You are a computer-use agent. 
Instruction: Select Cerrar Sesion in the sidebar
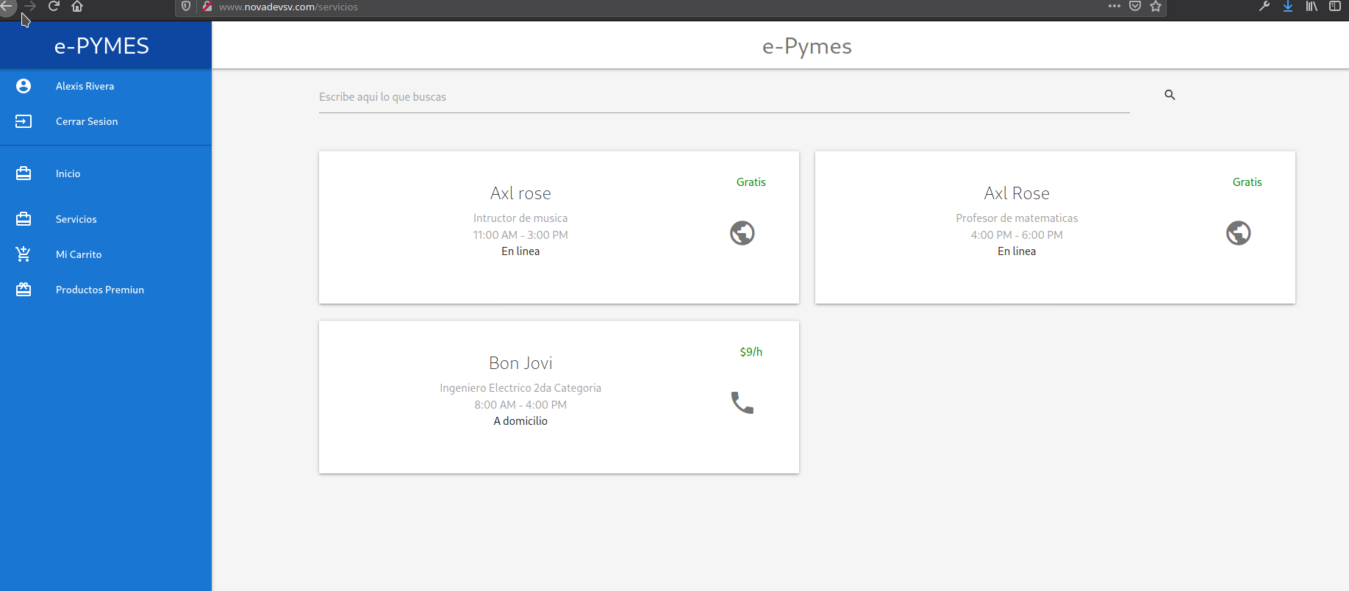click(x=106, y=121)
